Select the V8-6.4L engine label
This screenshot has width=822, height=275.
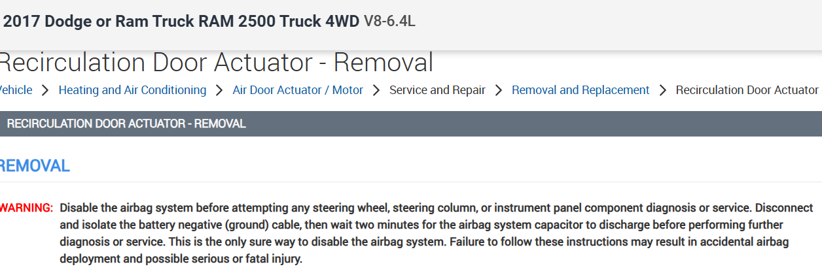(389, 21)
